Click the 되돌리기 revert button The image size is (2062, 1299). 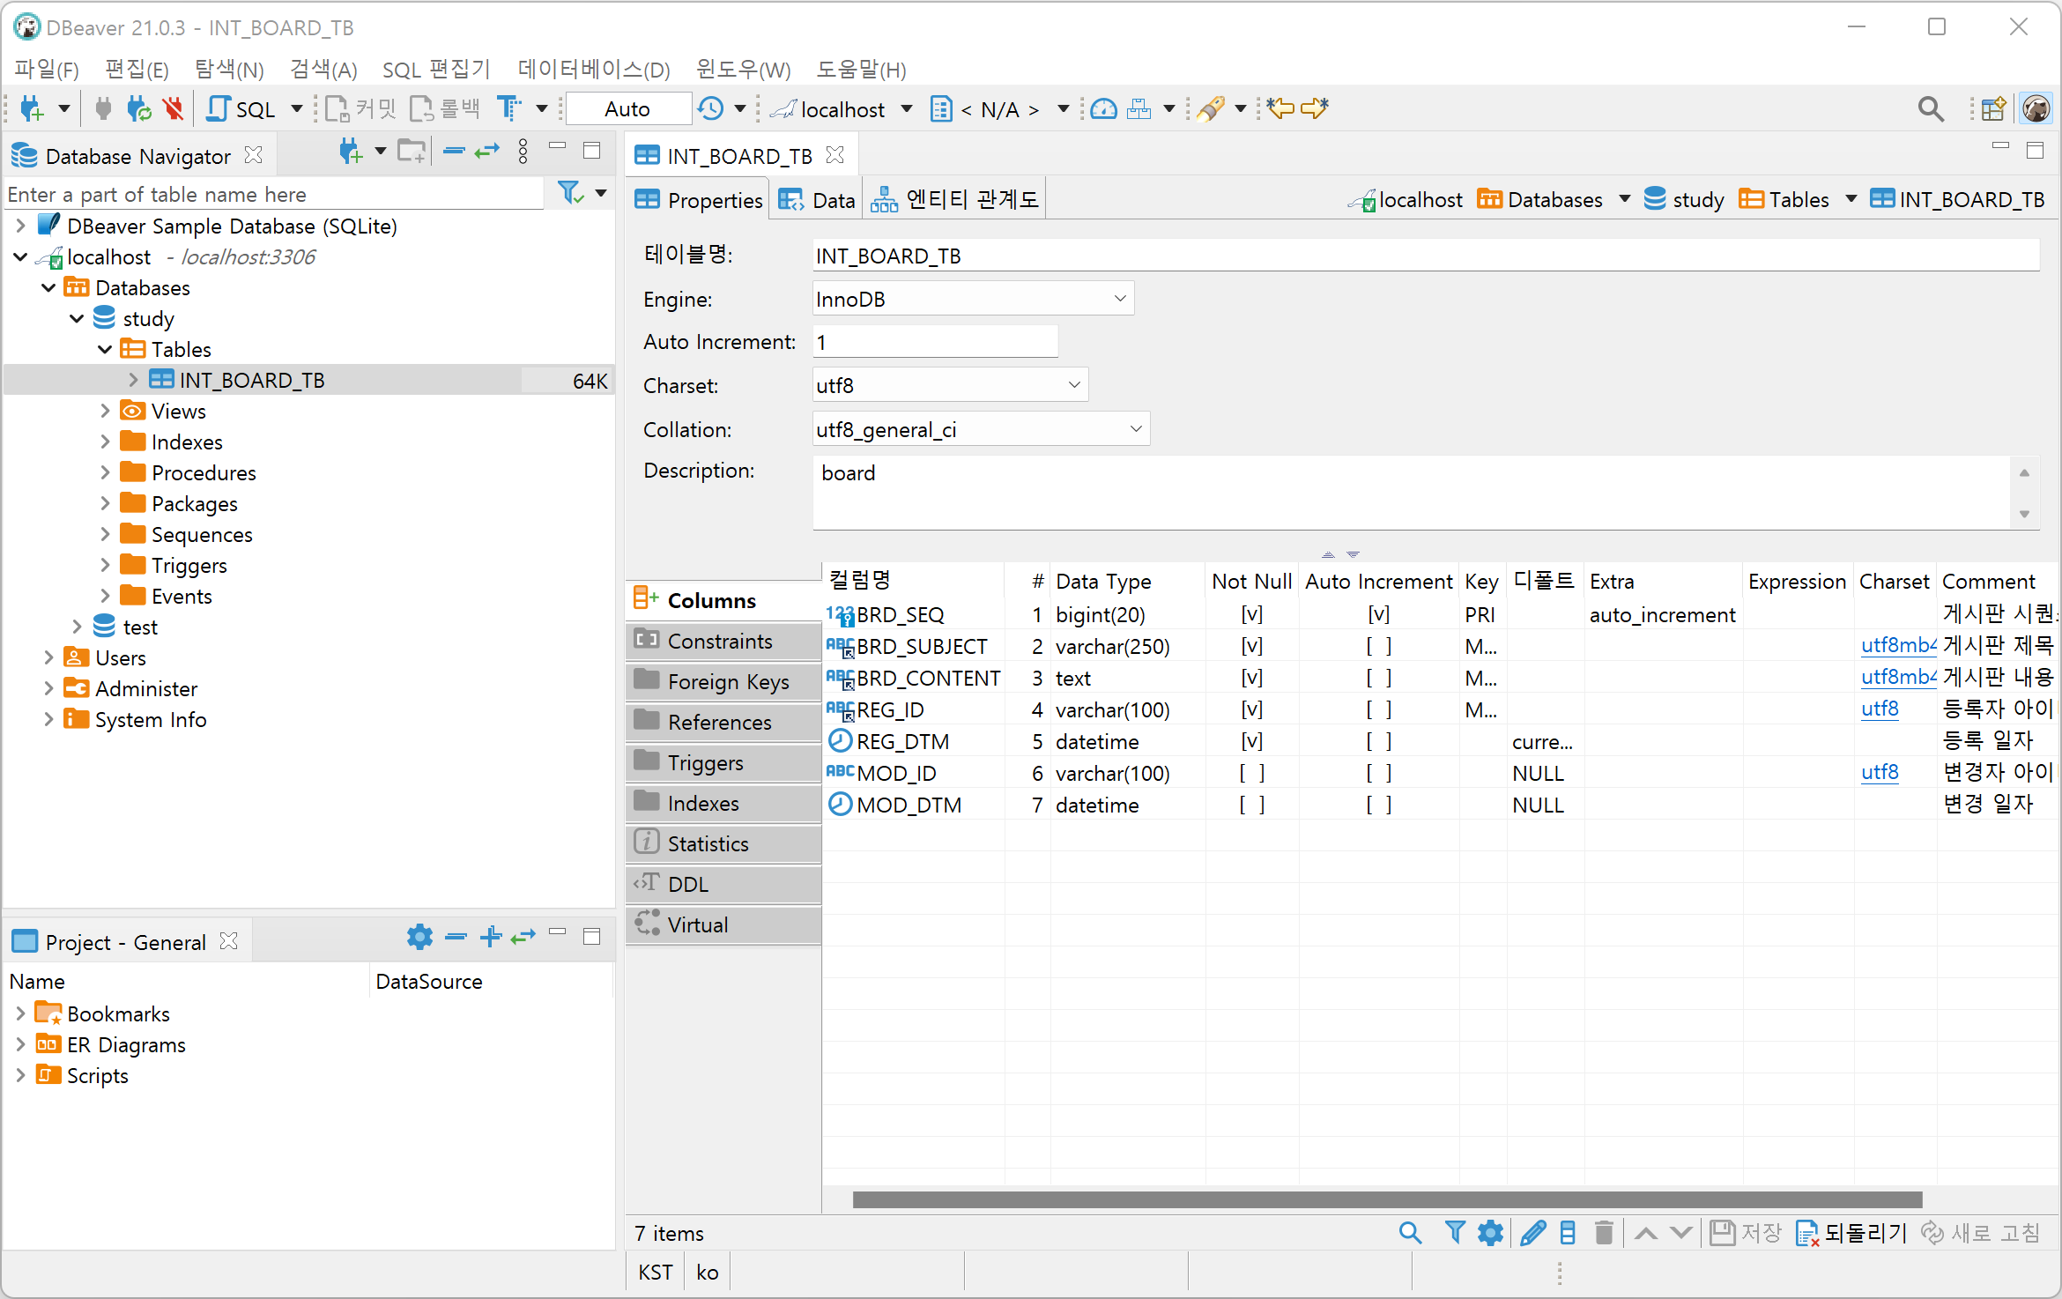pos(1852,1232)
